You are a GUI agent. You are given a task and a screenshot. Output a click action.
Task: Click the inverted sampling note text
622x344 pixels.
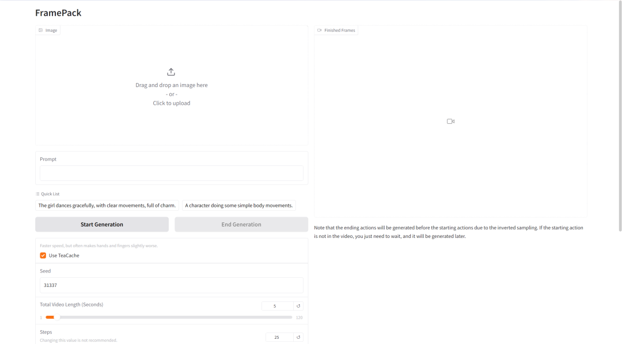click(449, 232)
